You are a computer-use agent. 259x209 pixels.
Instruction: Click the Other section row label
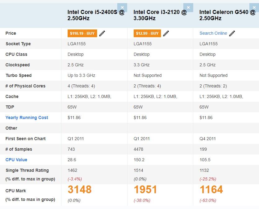tap(11, 128)
